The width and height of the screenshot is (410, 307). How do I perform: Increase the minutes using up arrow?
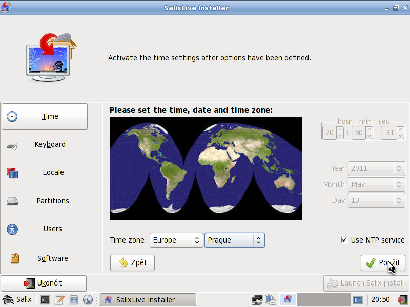[369, 129]
